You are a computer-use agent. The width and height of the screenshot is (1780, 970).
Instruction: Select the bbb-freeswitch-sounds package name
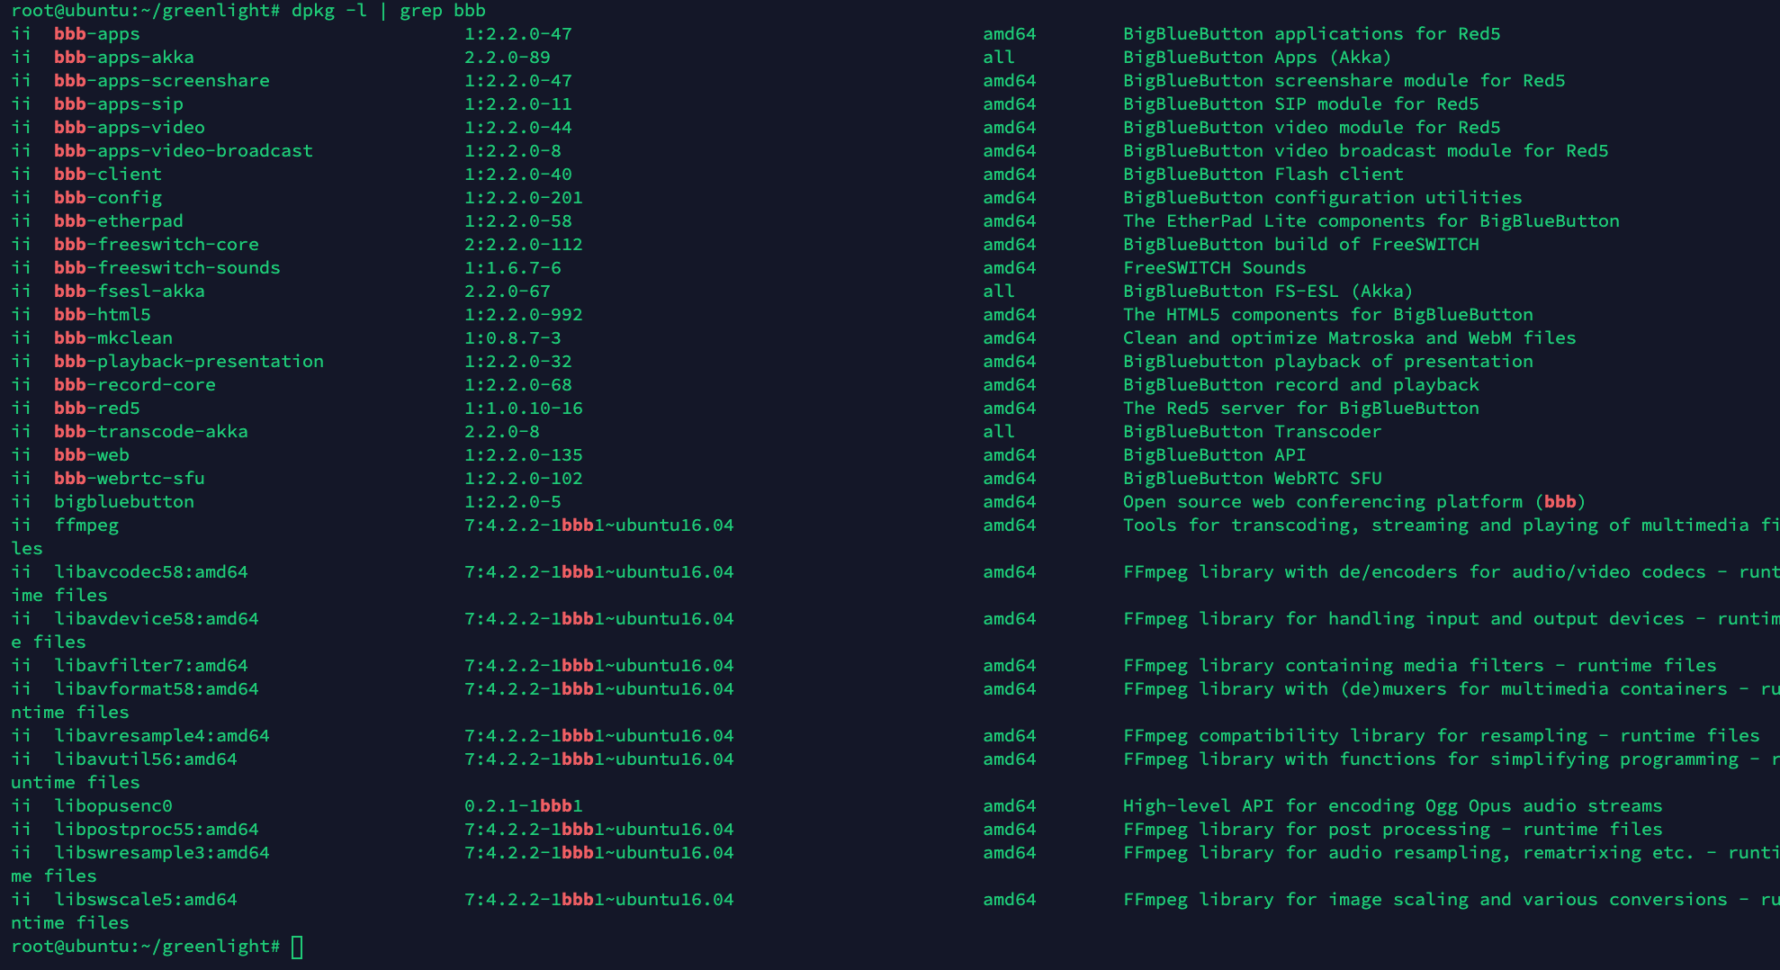tap(167, 268)
